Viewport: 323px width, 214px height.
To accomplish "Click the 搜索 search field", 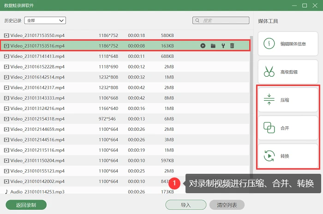I will pos(221,20).
